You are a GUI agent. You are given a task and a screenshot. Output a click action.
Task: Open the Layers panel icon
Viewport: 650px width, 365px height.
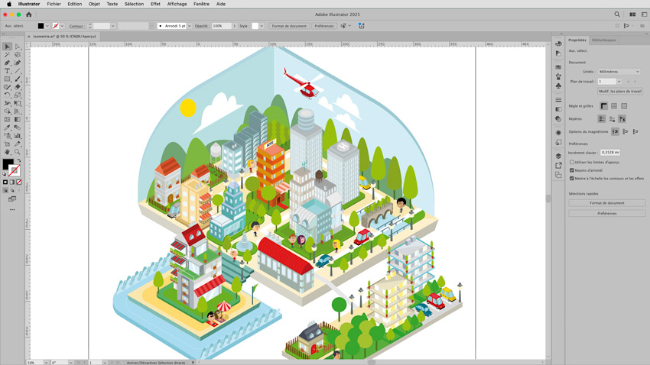[x=558, y=156]
